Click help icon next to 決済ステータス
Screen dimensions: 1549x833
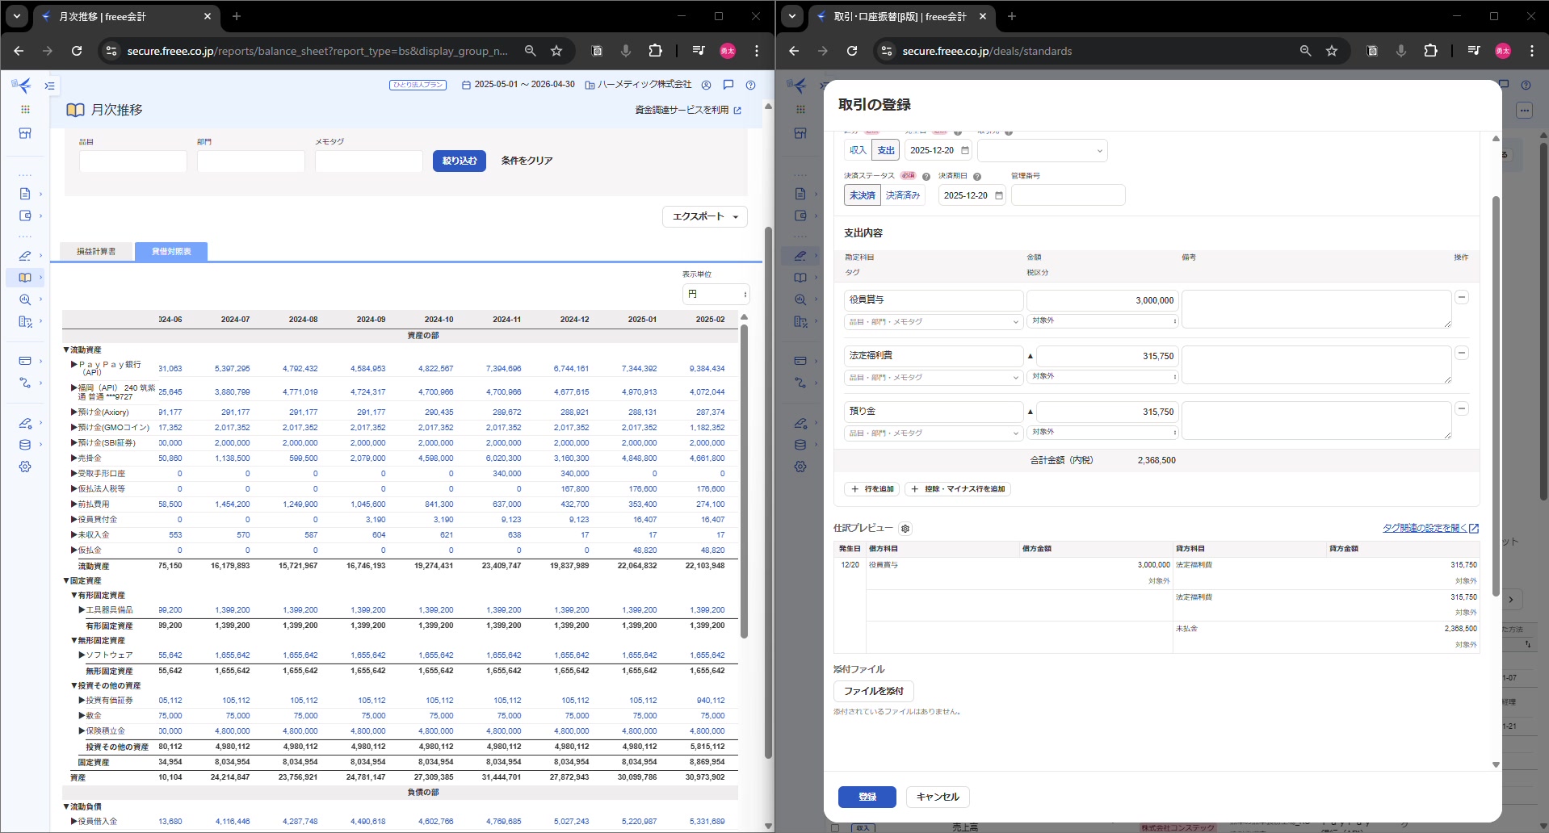click(x=926, y=176)
